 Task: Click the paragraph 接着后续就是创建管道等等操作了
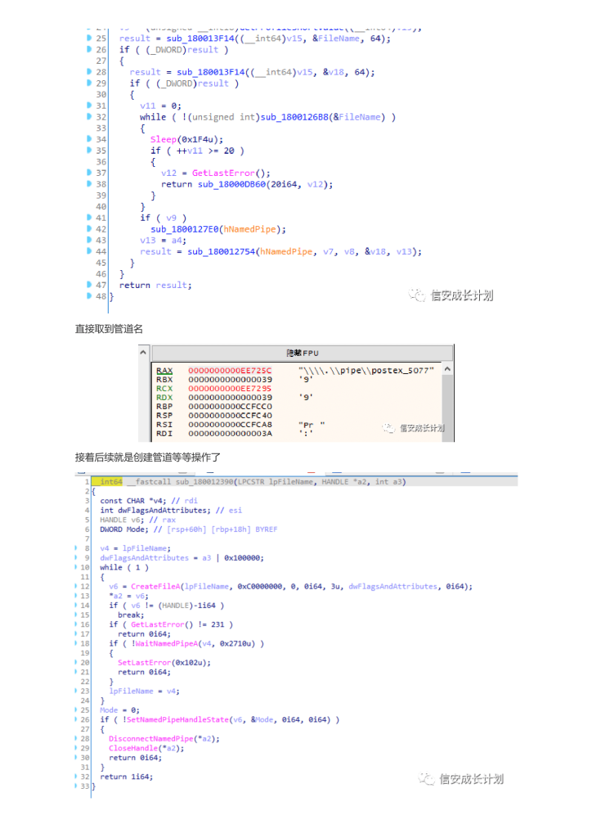pos(148,457)
